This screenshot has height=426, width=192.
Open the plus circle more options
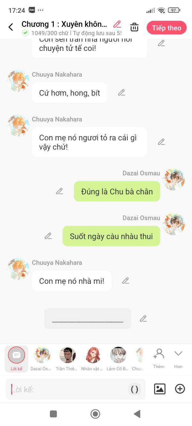[180, 389]
